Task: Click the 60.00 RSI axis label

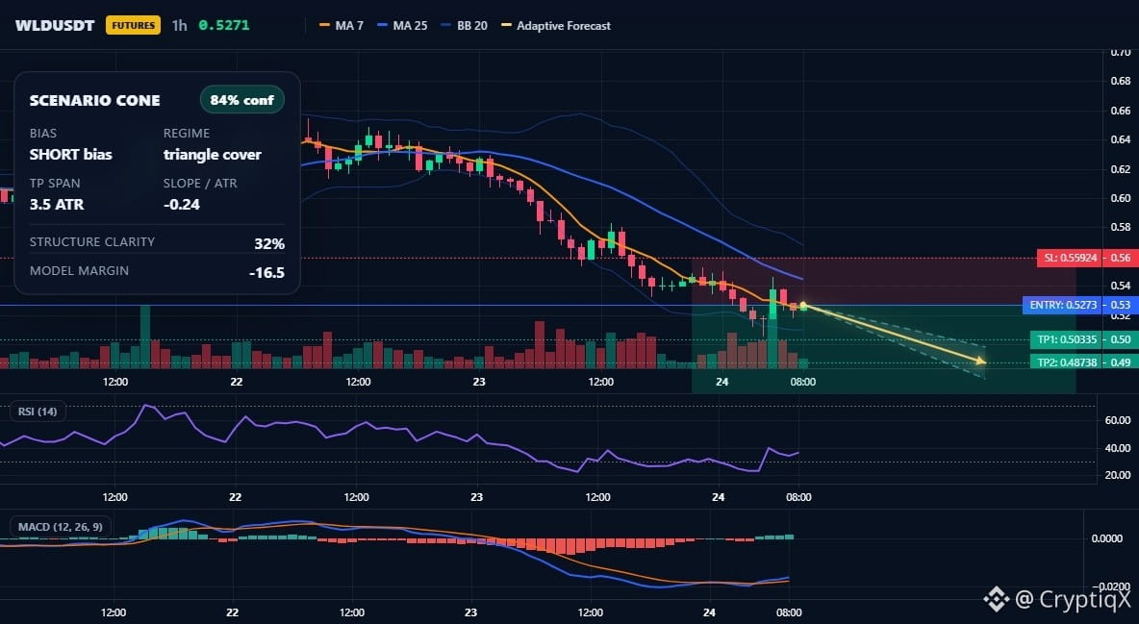Action: click(x=1117, y=420)
